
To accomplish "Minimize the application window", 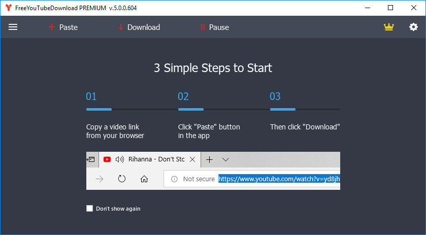I will click(x=368, y=8).
